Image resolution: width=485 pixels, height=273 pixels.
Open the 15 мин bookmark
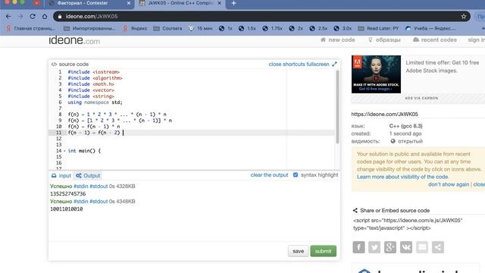pos(200,29)
